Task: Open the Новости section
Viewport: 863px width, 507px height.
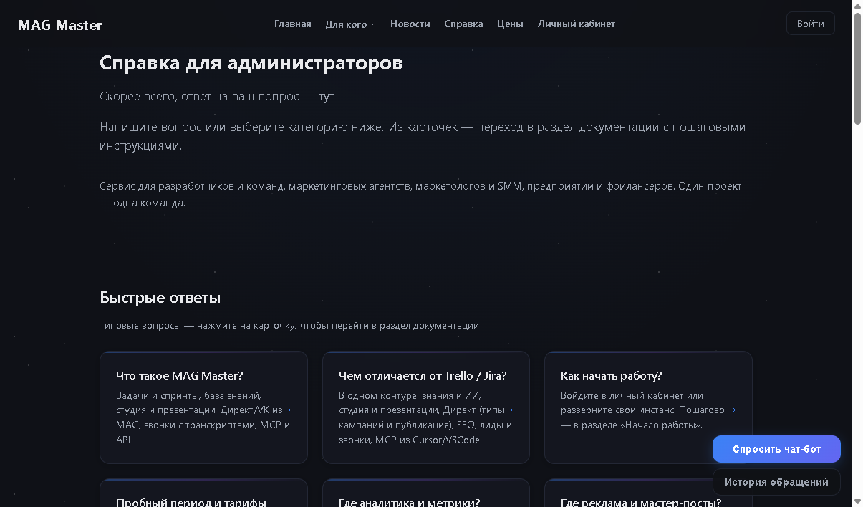Action: point(410,24)
